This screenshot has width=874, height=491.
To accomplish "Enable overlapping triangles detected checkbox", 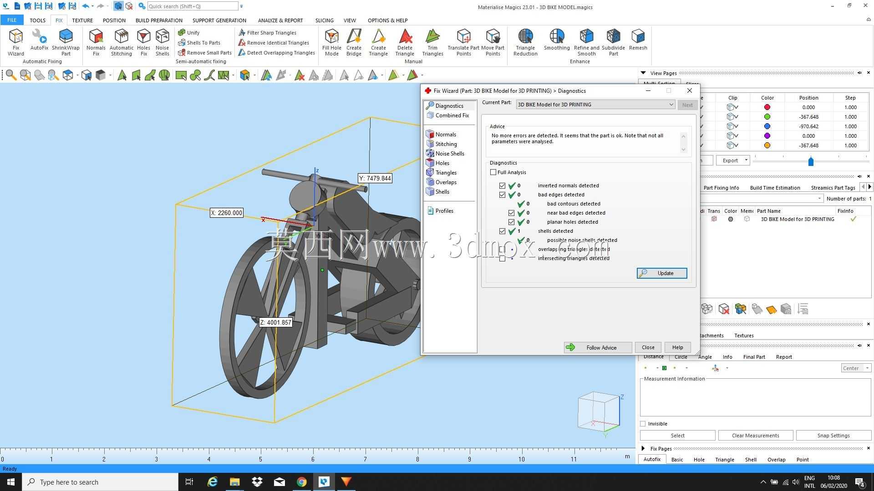I will [502, 249].
